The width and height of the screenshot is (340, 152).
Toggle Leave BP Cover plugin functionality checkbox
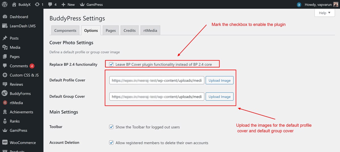coord(111,64)
